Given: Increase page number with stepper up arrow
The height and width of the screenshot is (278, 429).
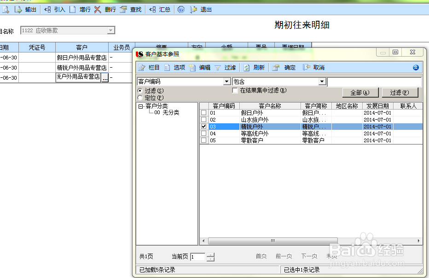Looking at the screenshot, I should pos(210,255).
